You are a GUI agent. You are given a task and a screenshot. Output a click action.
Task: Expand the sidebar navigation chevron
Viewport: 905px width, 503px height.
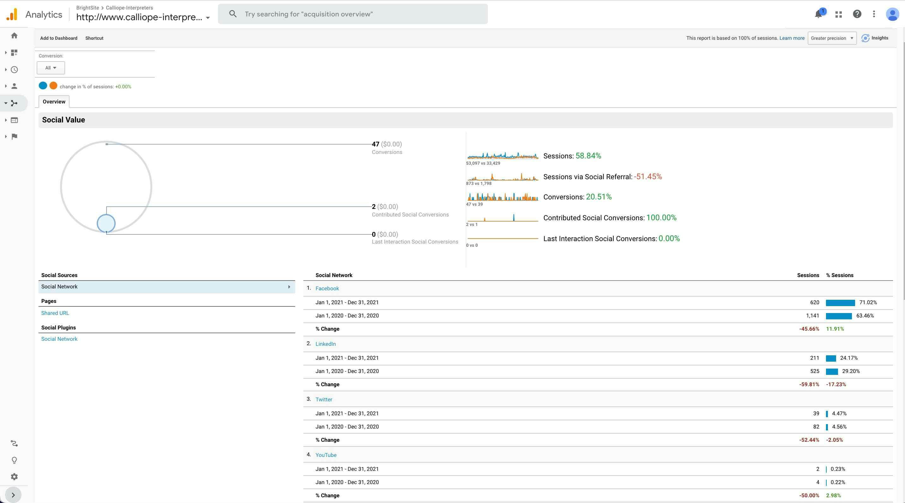pos(13,495)
